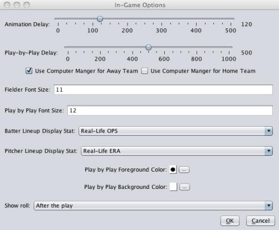Click the Fielder Font Size field
This screenshot has height=230, width=279.
(x=163, y=89)
